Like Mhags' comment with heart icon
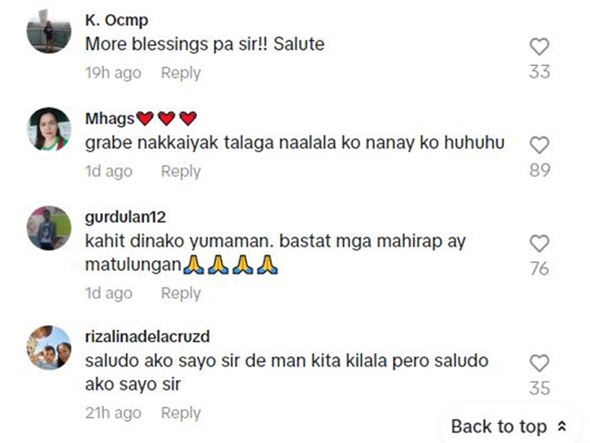 point(540,146)
